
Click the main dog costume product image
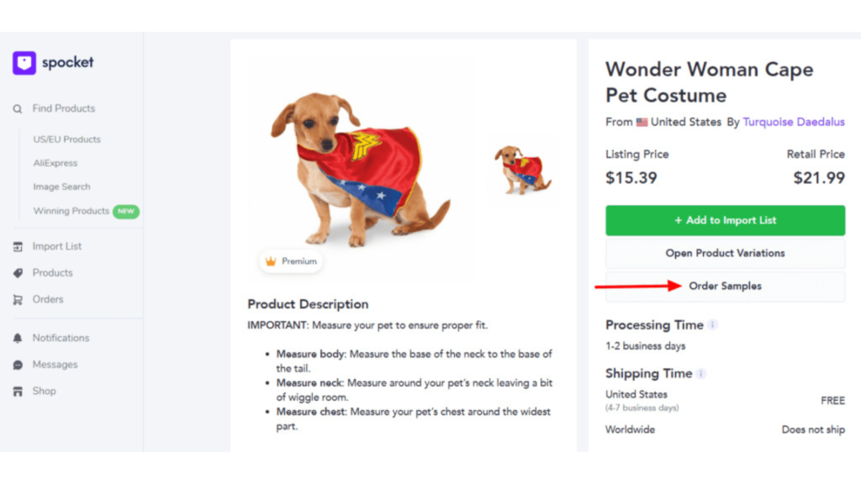361,169
